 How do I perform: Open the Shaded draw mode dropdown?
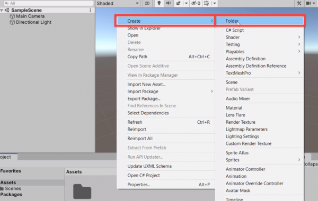tap(118, 3)
